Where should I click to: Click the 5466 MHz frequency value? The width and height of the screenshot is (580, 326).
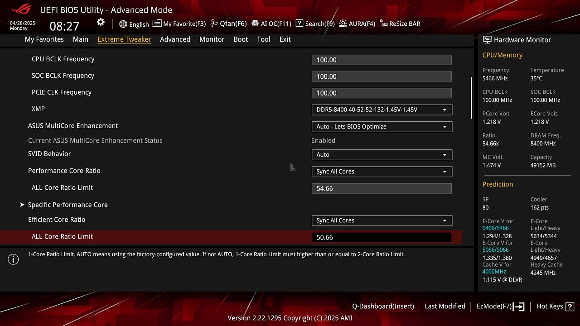click(x=495, y=78)
